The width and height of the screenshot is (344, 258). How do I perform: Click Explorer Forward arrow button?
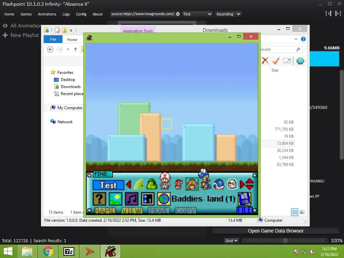tap(60, 49)
